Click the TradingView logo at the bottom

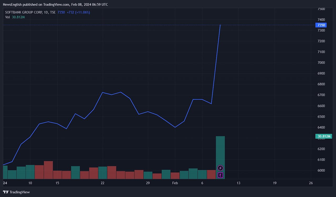click(16, 192)
